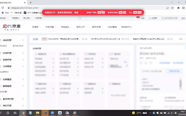Expand 数据管理 sidebar menu
The image size is (186, 116).
point(11,86)
